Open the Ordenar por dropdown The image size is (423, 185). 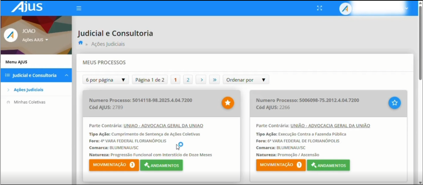(246, 80)
